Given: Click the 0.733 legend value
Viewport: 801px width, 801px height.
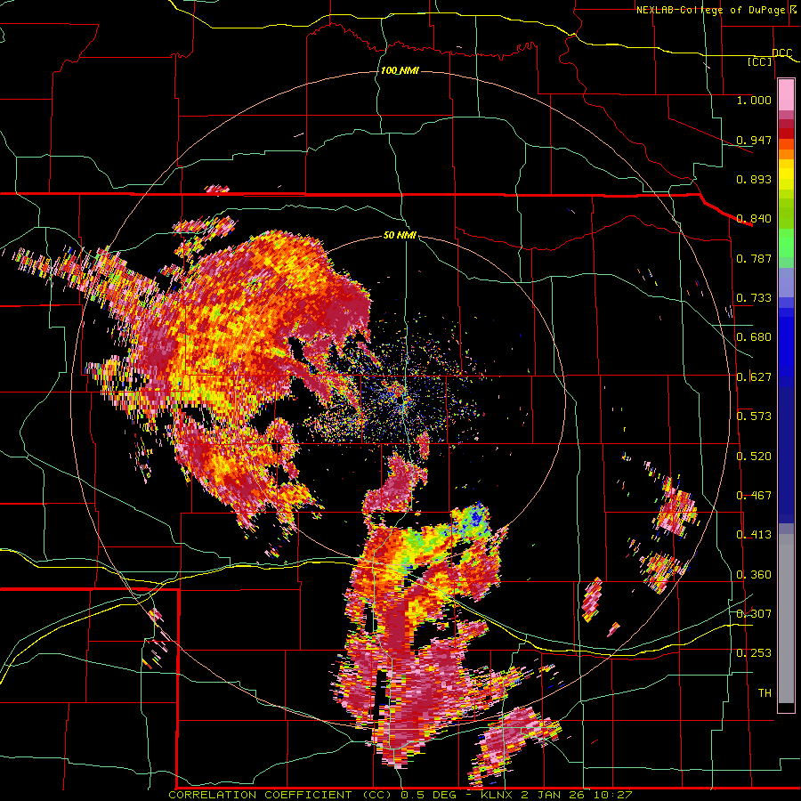Looking at the screenshot, I should coord(754,298).
